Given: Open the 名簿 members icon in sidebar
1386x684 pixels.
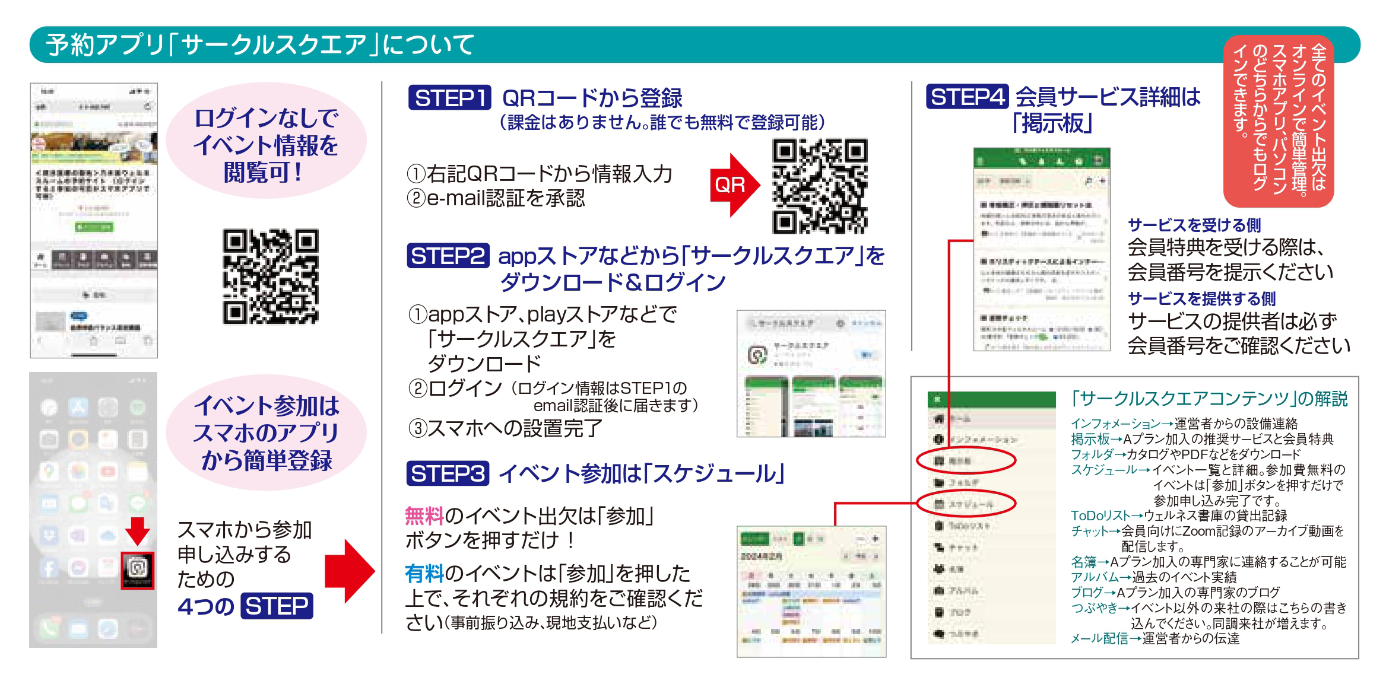Looking at the screenshot, I should 938,569.
